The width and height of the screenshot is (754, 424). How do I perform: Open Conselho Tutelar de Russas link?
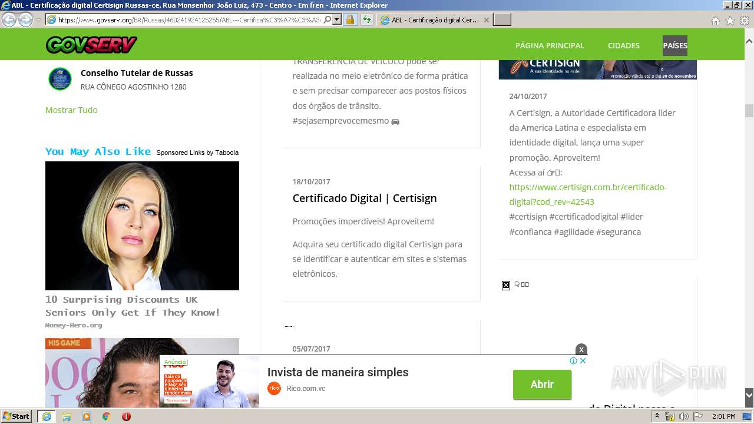click(137, 73)
